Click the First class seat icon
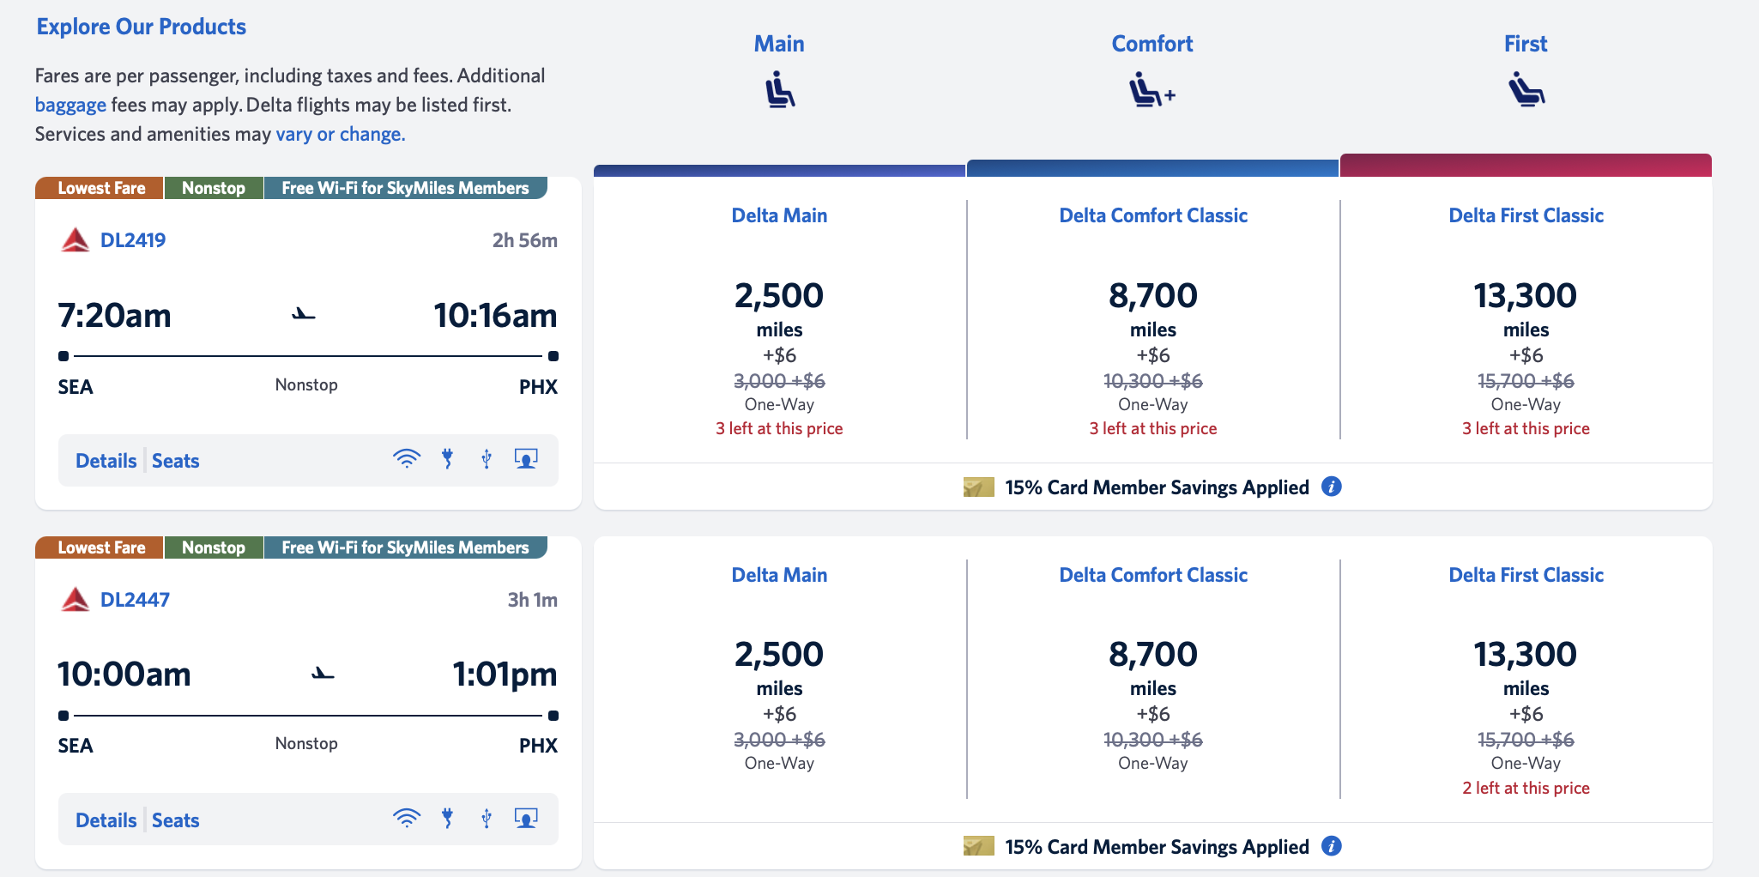 pos(1526,88)
